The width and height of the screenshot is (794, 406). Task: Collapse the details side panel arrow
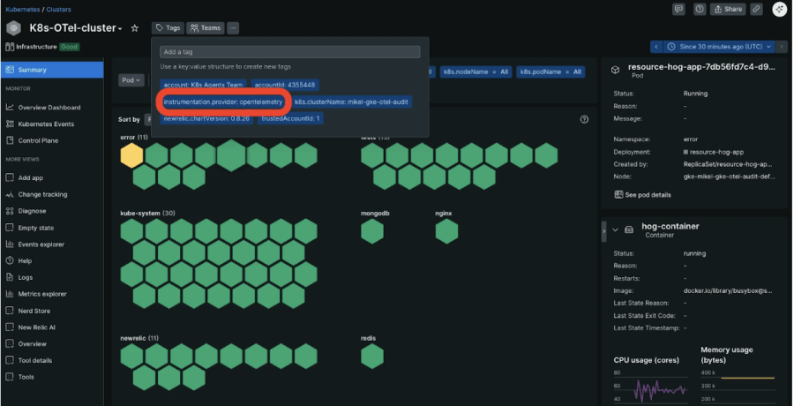(603, 231)
